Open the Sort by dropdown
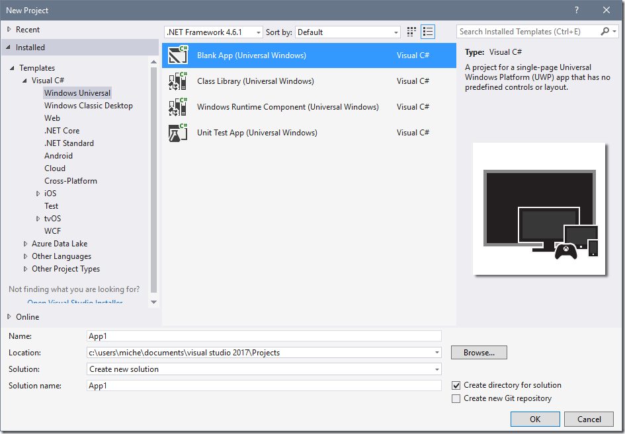The width and height of the screenshot is (625, 434). [348, 32]
